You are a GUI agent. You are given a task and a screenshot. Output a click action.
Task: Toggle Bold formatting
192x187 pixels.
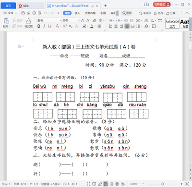(39, 26)
